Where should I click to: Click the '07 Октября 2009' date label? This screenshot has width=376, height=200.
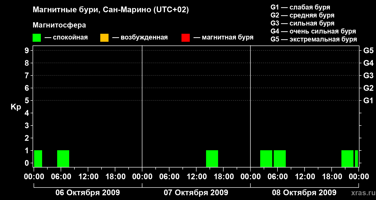pyautogui.click(x=196, y=193)
